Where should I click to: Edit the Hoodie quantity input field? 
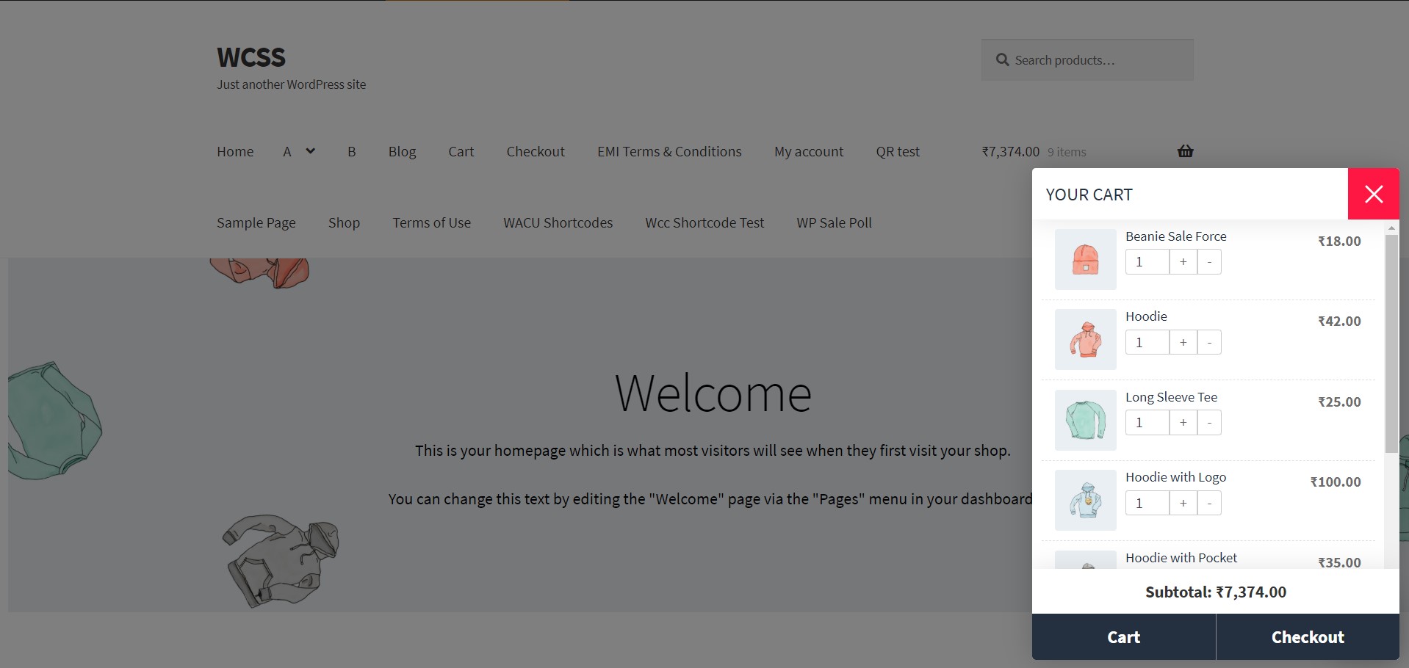1147,342
